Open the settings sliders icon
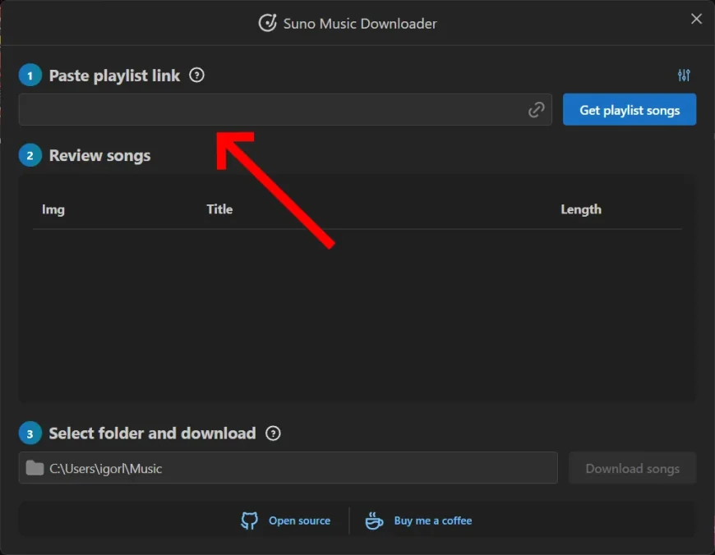 pos(684,76)
